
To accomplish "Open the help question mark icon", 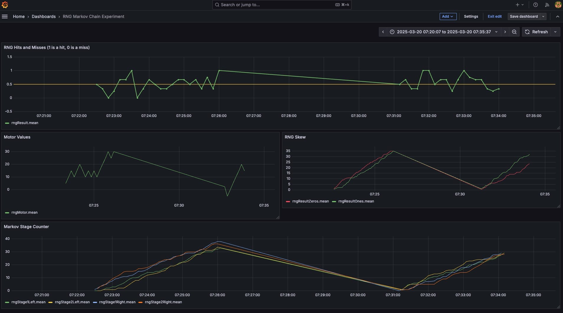I will tap(535, 5).
